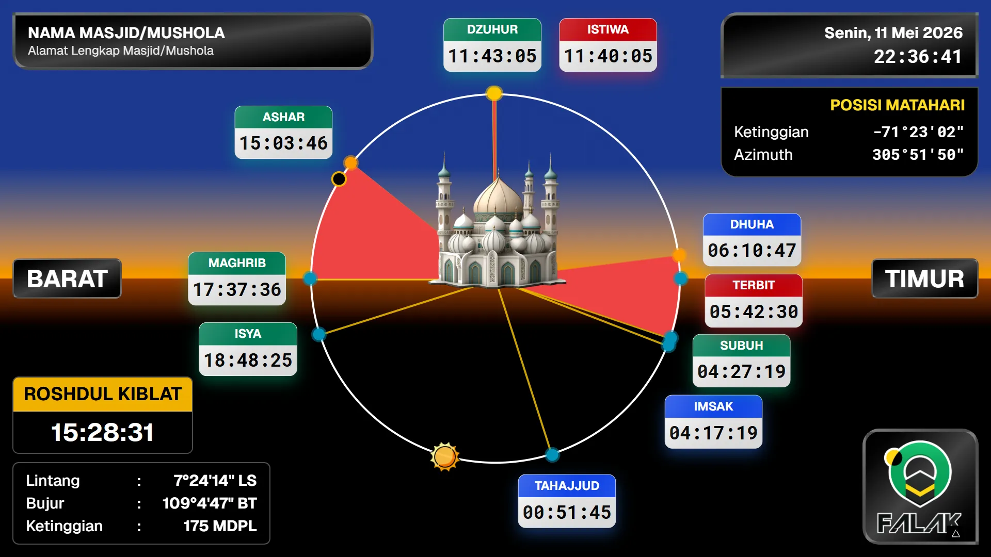The height and width of the screenshot is (557, 991).
Task: Click the Subuh prayer time card
Action: point(741,361)
